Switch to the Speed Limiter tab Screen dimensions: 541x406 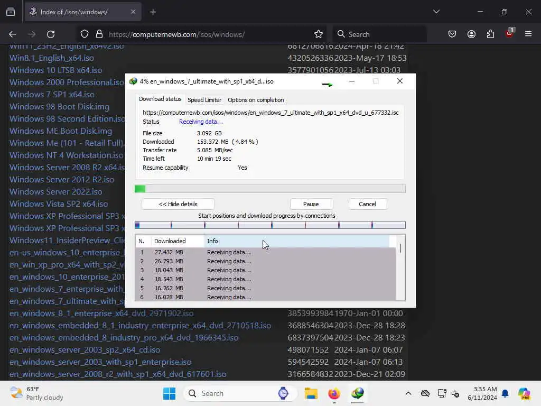[x=204, y=100]
